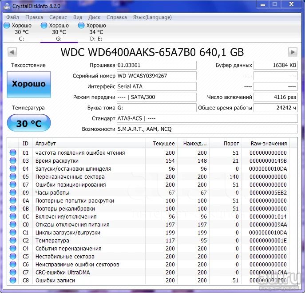
Task: Click status icon of Температура C2 row
Action: [x=13, y=240]
